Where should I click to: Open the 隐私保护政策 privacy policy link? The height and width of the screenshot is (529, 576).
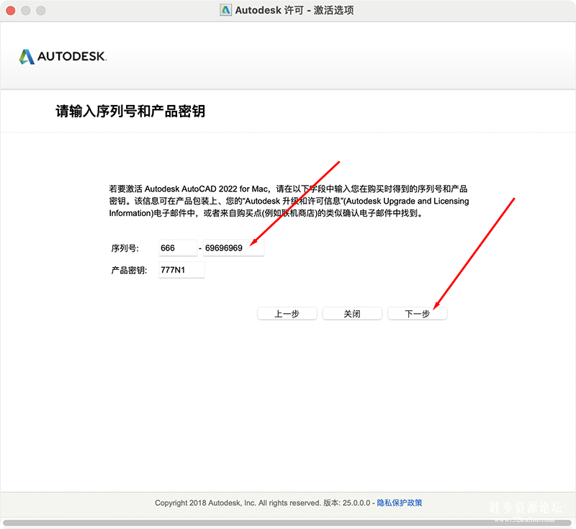point(400,502)
